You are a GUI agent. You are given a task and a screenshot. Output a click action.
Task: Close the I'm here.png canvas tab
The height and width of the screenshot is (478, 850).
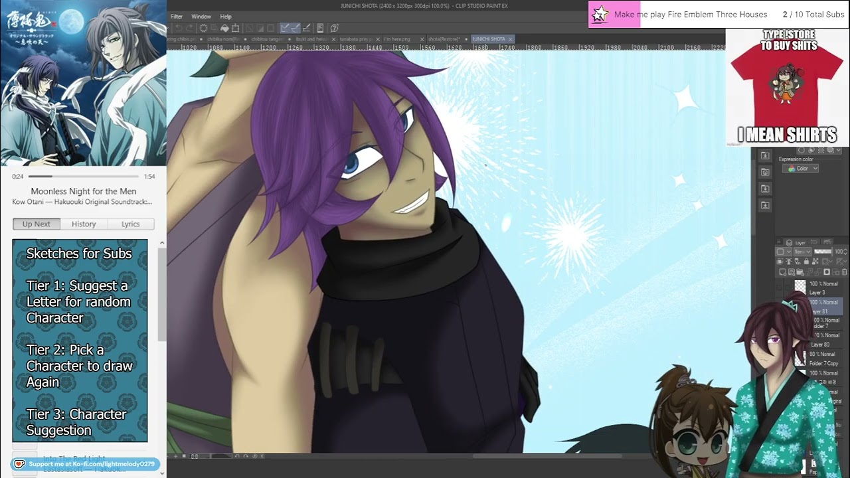pos(421,39)
